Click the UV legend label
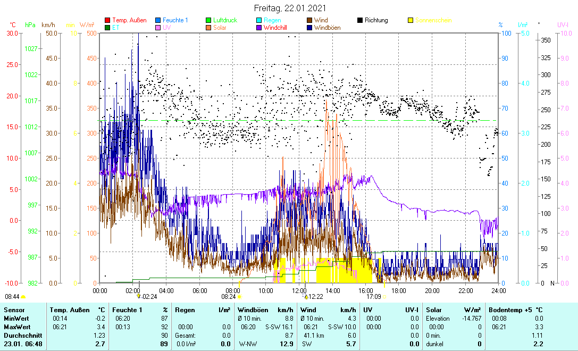Image resolution: width=578 pixels, height=351 pixels. tap(167, 28)
